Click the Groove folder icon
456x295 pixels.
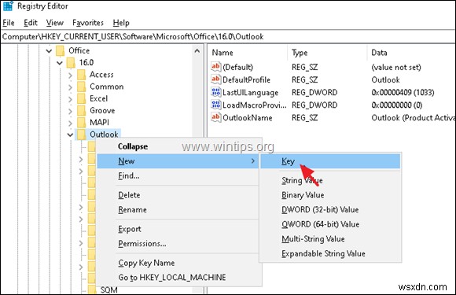(x=82, y=110)
